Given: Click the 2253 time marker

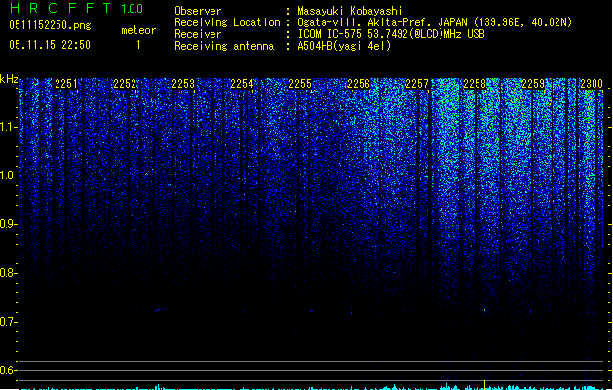Looking at the screenshot, I should (183, 84).
